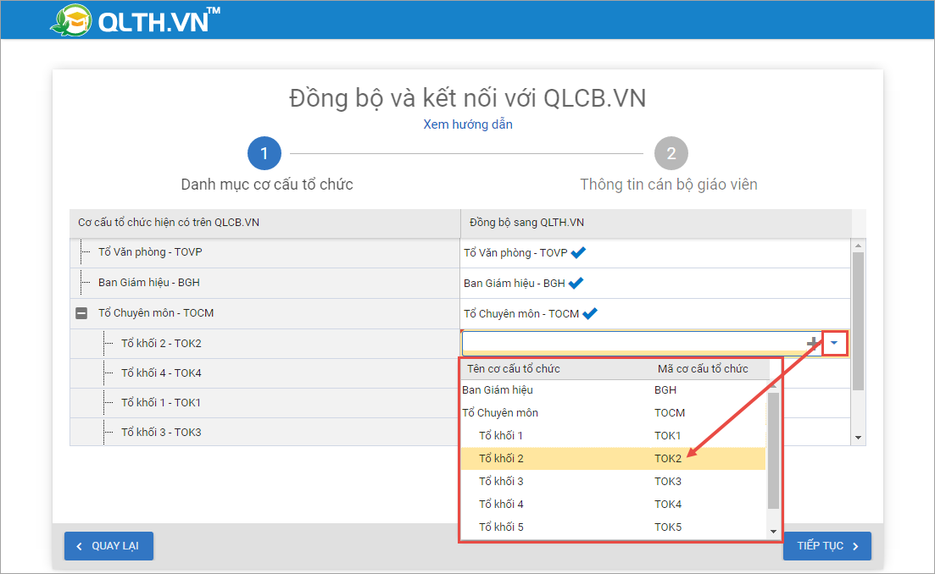Click the checkmark next to Ban Giám hiệu - BGH

tap(576, 284)
